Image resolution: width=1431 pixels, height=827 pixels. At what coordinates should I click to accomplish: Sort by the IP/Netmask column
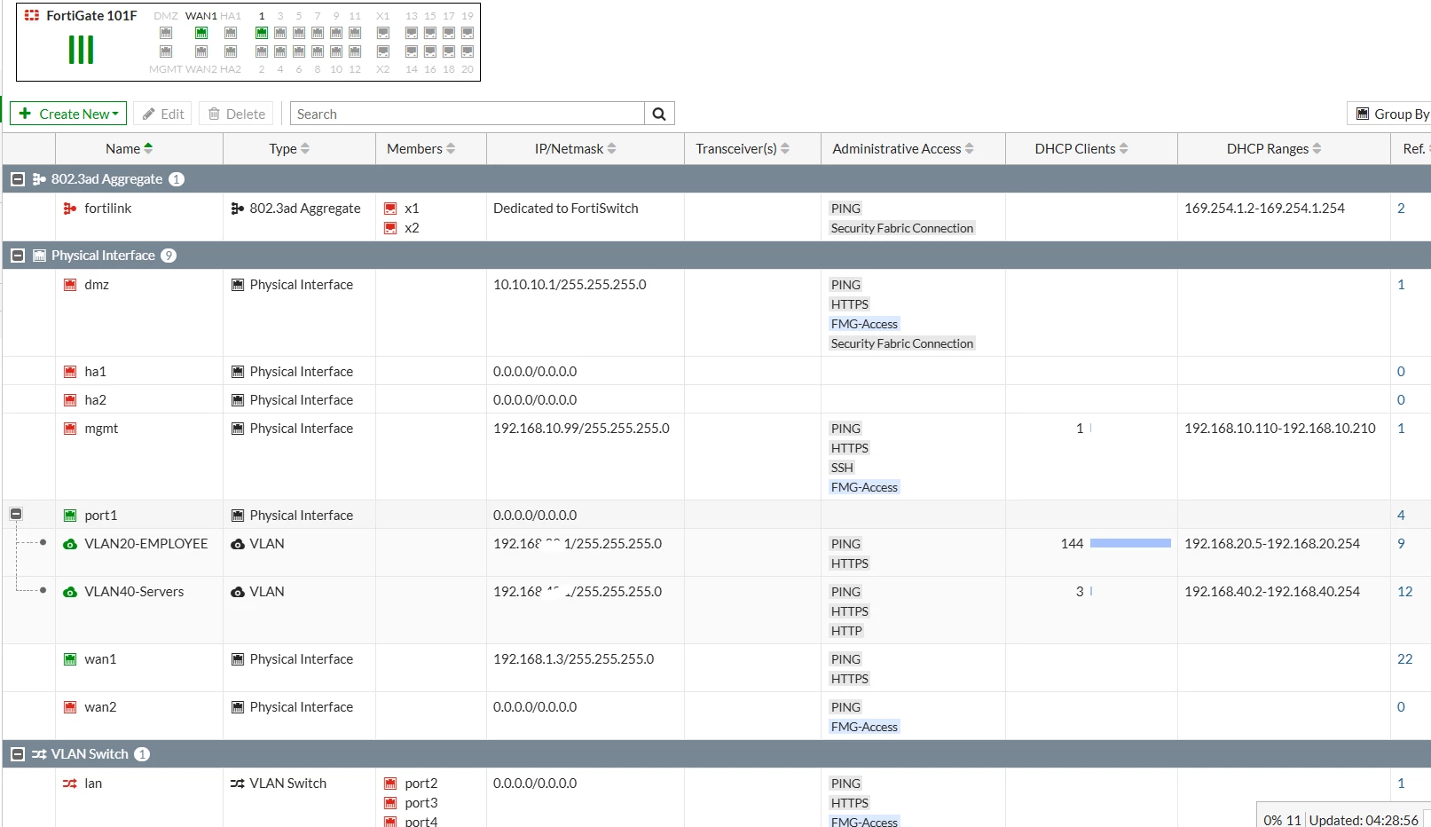pyautogui.click(x=576, y=149)
